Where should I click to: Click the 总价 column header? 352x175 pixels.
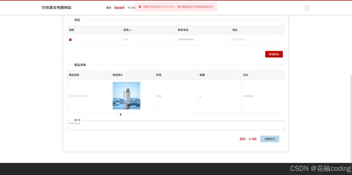pyautogui.click(x=245, y=75)
